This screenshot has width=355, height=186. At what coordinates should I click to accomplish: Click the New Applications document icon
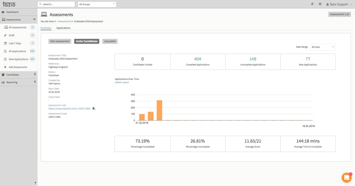click(x=6, y=59)
